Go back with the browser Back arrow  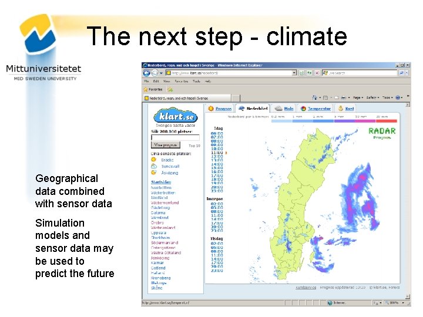(x=146, y=73)
